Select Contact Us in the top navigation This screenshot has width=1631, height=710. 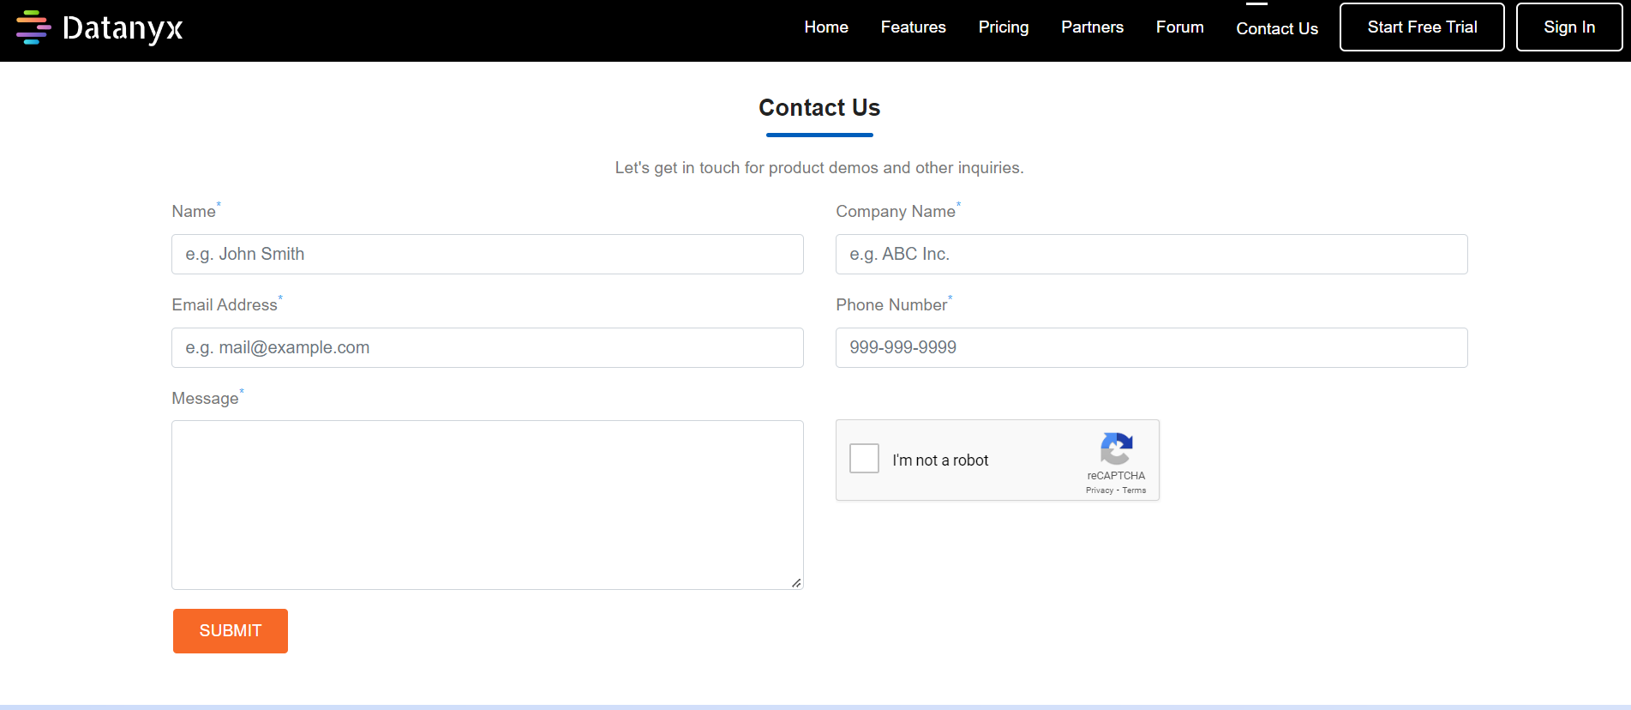point(1276,28)
